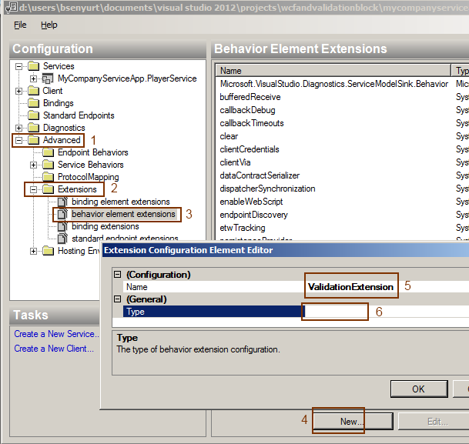
Task: Open the Help menu
Action: pyautogui.click(x=49, y=25)
